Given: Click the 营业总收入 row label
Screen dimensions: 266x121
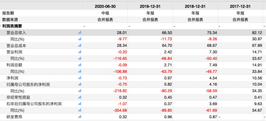Looking at the screenshot, I should (16, 33).
